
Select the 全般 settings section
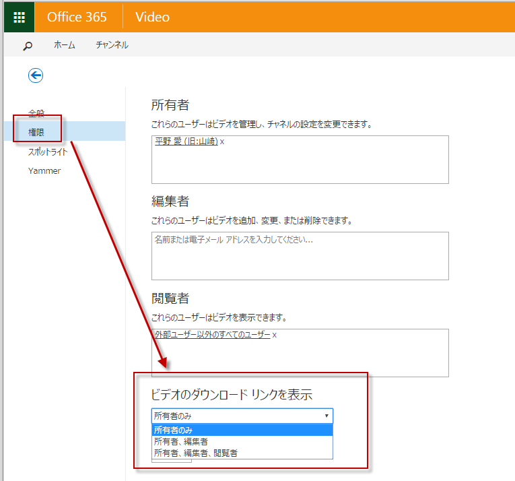(x=36, y=113)
